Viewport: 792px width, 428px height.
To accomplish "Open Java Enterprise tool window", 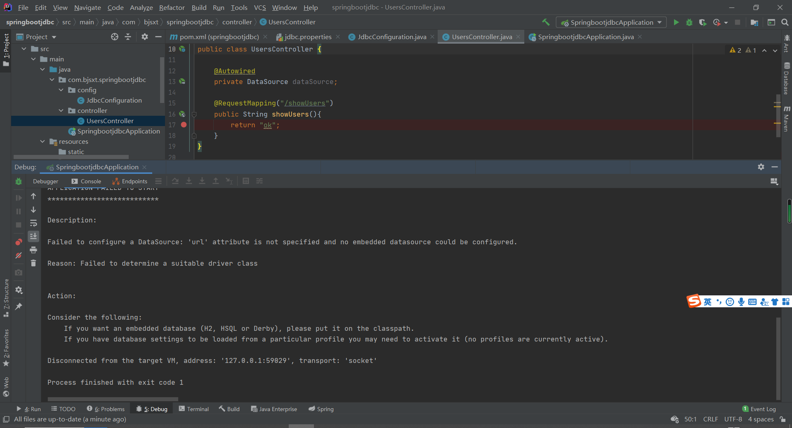I will (274, 409).
